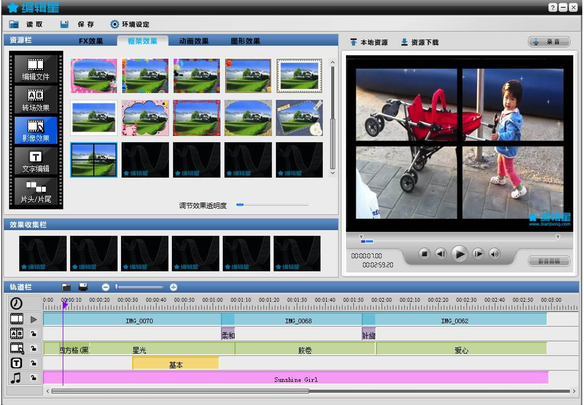
Task: Toggle lock on transition track
Action: [33, 334]
